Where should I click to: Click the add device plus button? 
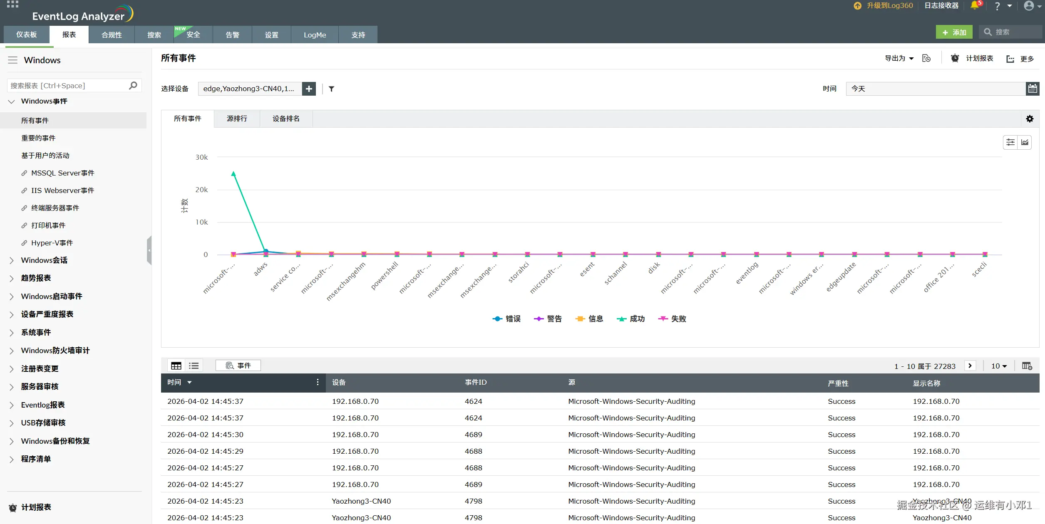coord(309,89)
